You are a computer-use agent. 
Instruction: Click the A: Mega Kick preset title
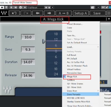[x=53, y=19]
